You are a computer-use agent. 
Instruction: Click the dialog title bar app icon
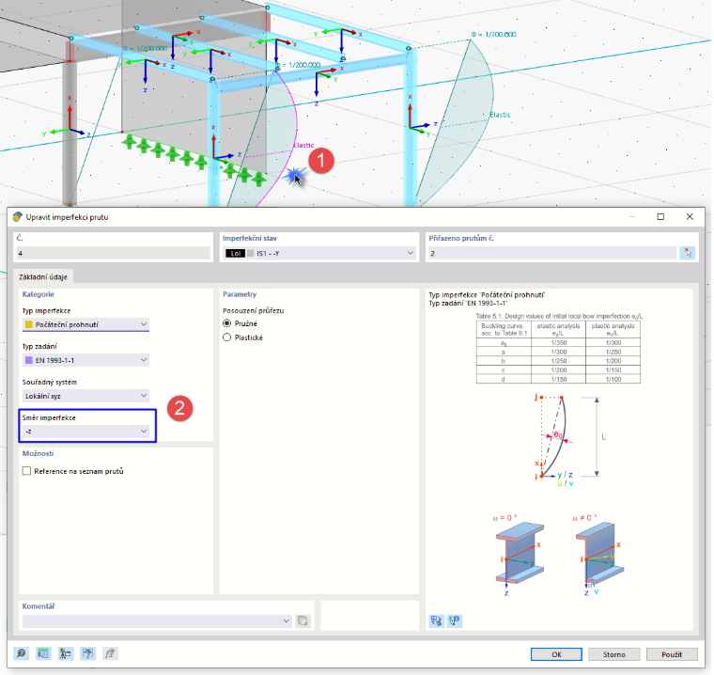[17, 217]
